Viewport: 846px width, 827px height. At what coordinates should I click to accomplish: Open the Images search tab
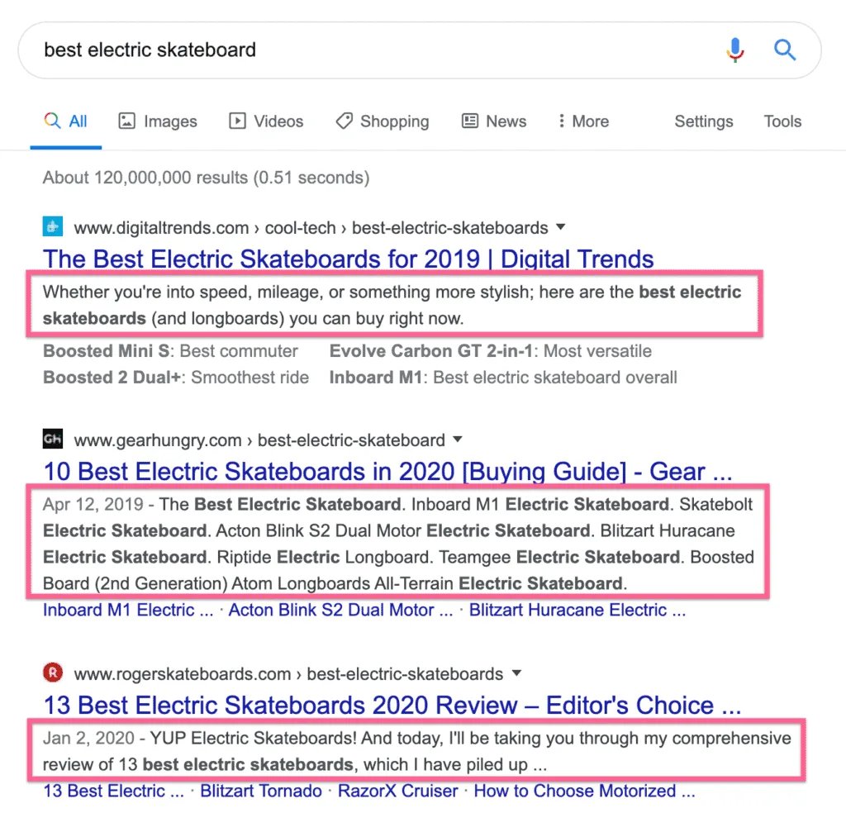tap(158, 121)
